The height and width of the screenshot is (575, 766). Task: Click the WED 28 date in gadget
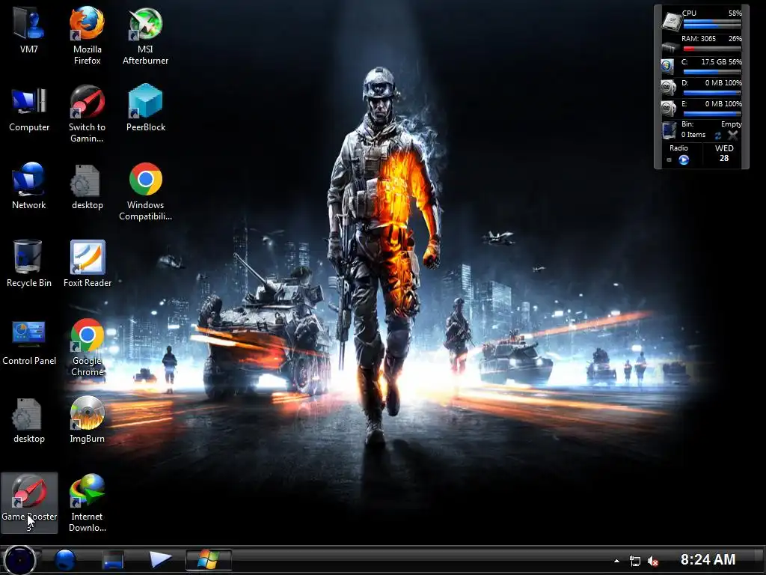click(724, 153)
